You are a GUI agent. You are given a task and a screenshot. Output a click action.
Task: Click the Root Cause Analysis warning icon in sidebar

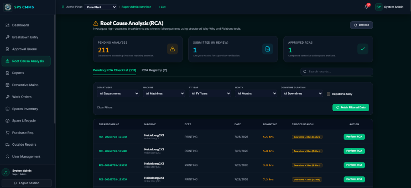(7, 61)
